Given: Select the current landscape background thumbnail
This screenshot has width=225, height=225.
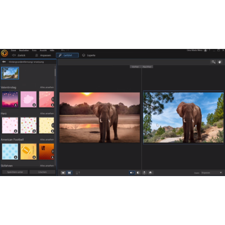Looking at the screenshot, I should (10, 73).
